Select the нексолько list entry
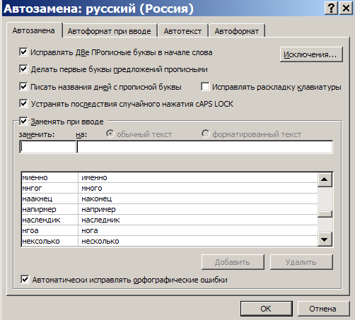 tap(41, 241)
